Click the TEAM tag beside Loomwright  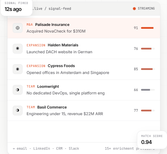[31, 86]
